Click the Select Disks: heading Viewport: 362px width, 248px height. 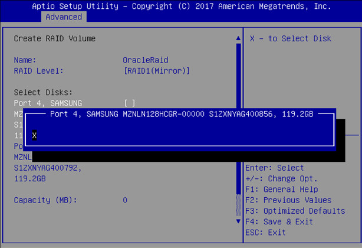pyautogui.click(x=43, y=92)
